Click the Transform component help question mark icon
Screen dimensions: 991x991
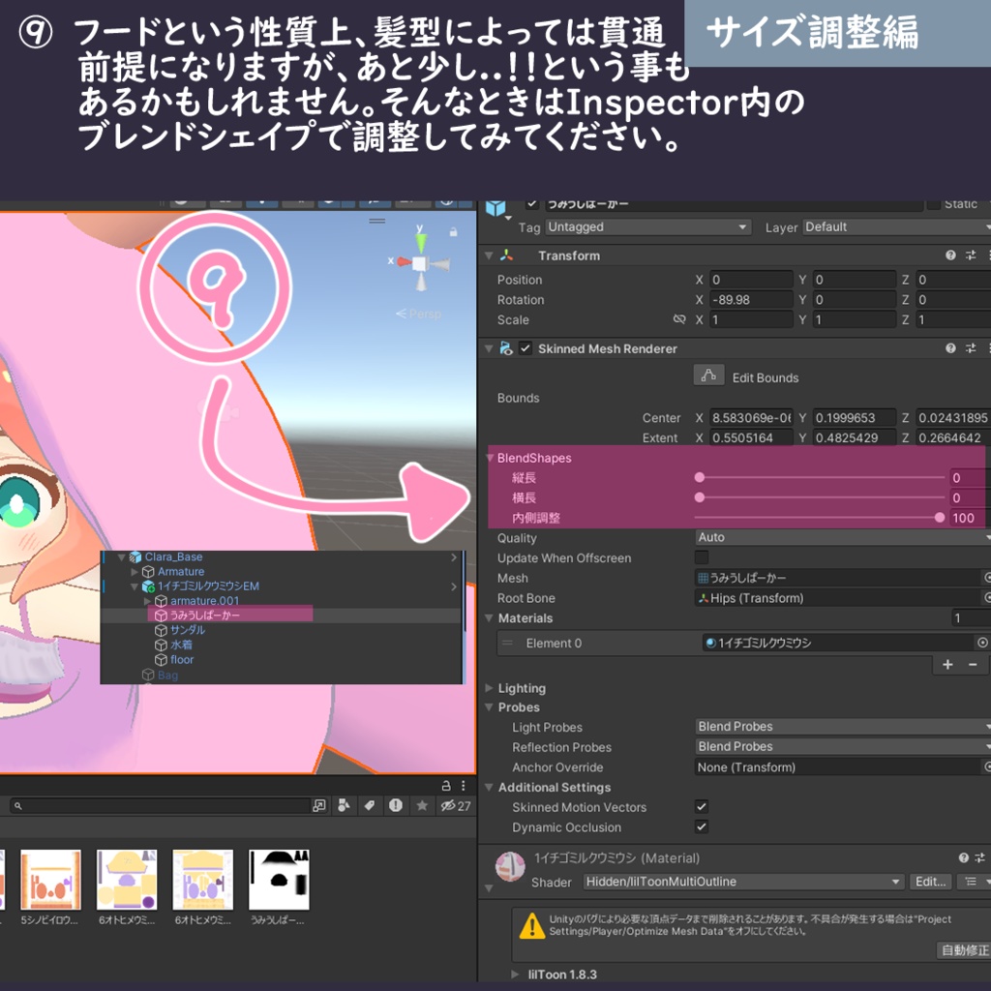pos(951,255)
